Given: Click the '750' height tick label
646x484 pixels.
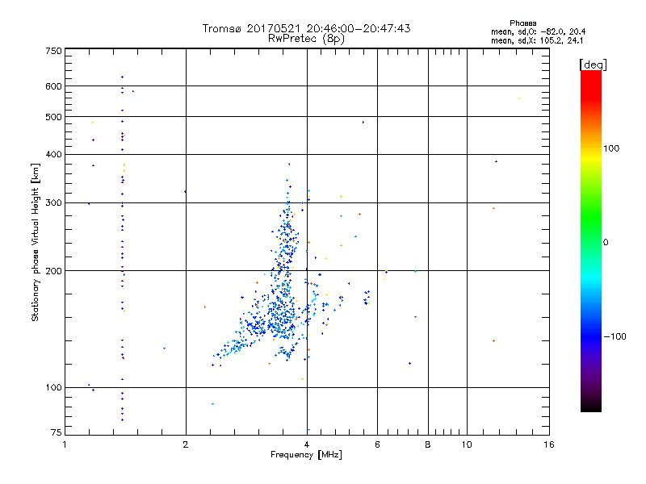Looking at the screenshot, I should [x=53, y=51].
